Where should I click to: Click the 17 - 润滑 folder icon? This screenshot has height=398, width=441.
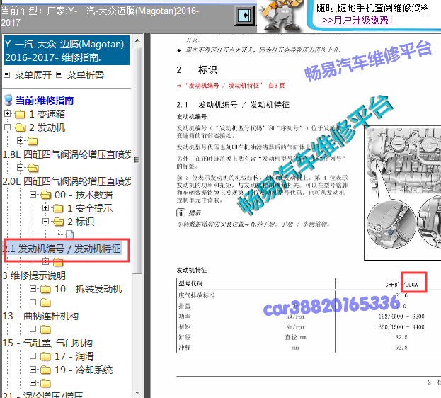pos(45,357)
